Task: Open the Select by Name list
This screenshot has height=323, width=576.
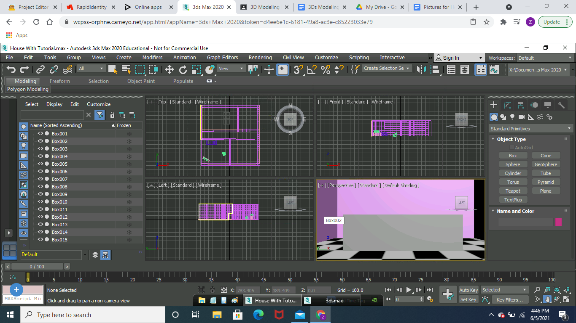Action: (126, 70)
